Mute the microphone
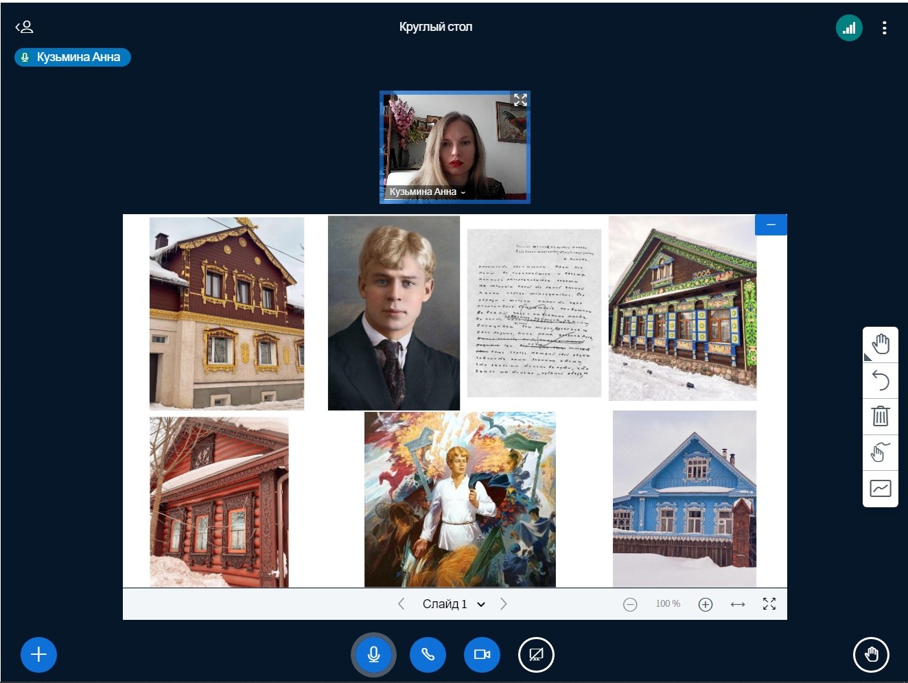 pyautogui.click(x=374, y=655)
